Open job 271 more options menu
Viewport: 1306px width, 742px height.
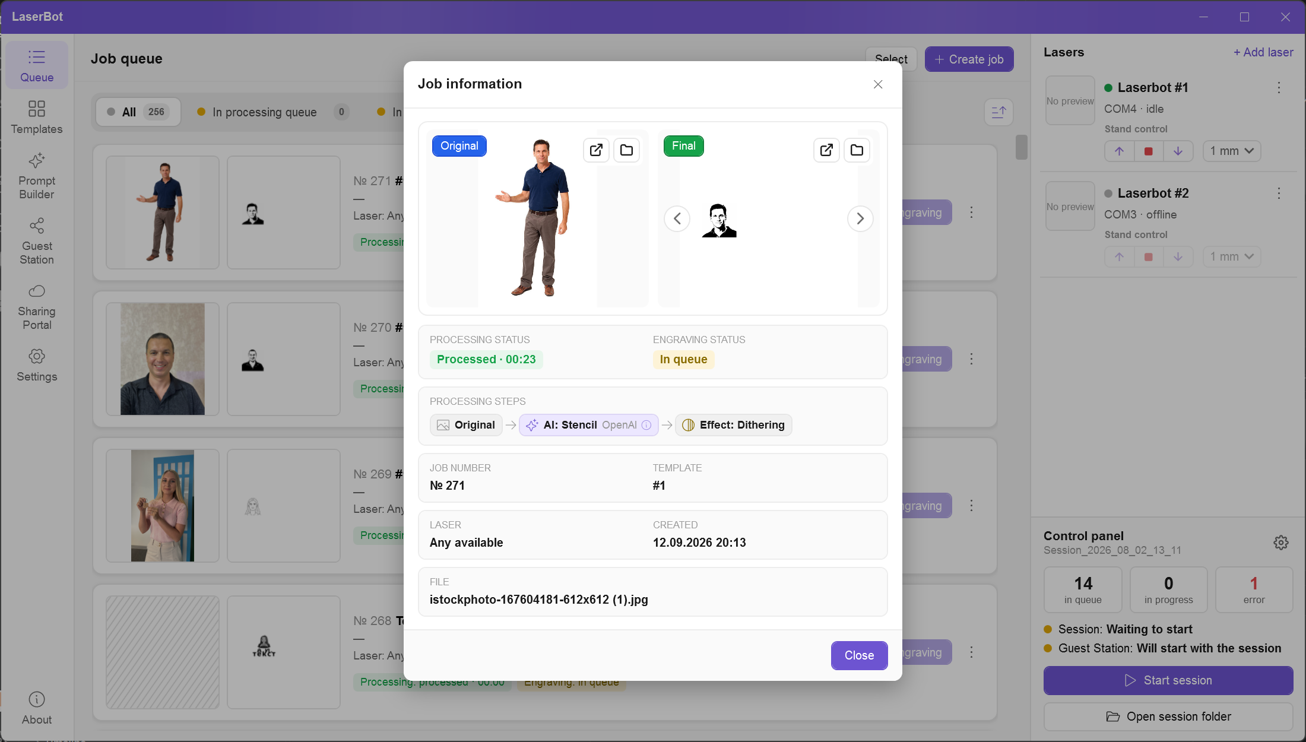point(971,213)
